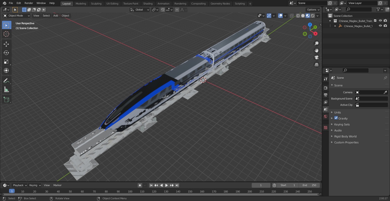Open the File menu
Image resolution: width=390 pixels, height=201 pixels.
(x=11, y=3)
